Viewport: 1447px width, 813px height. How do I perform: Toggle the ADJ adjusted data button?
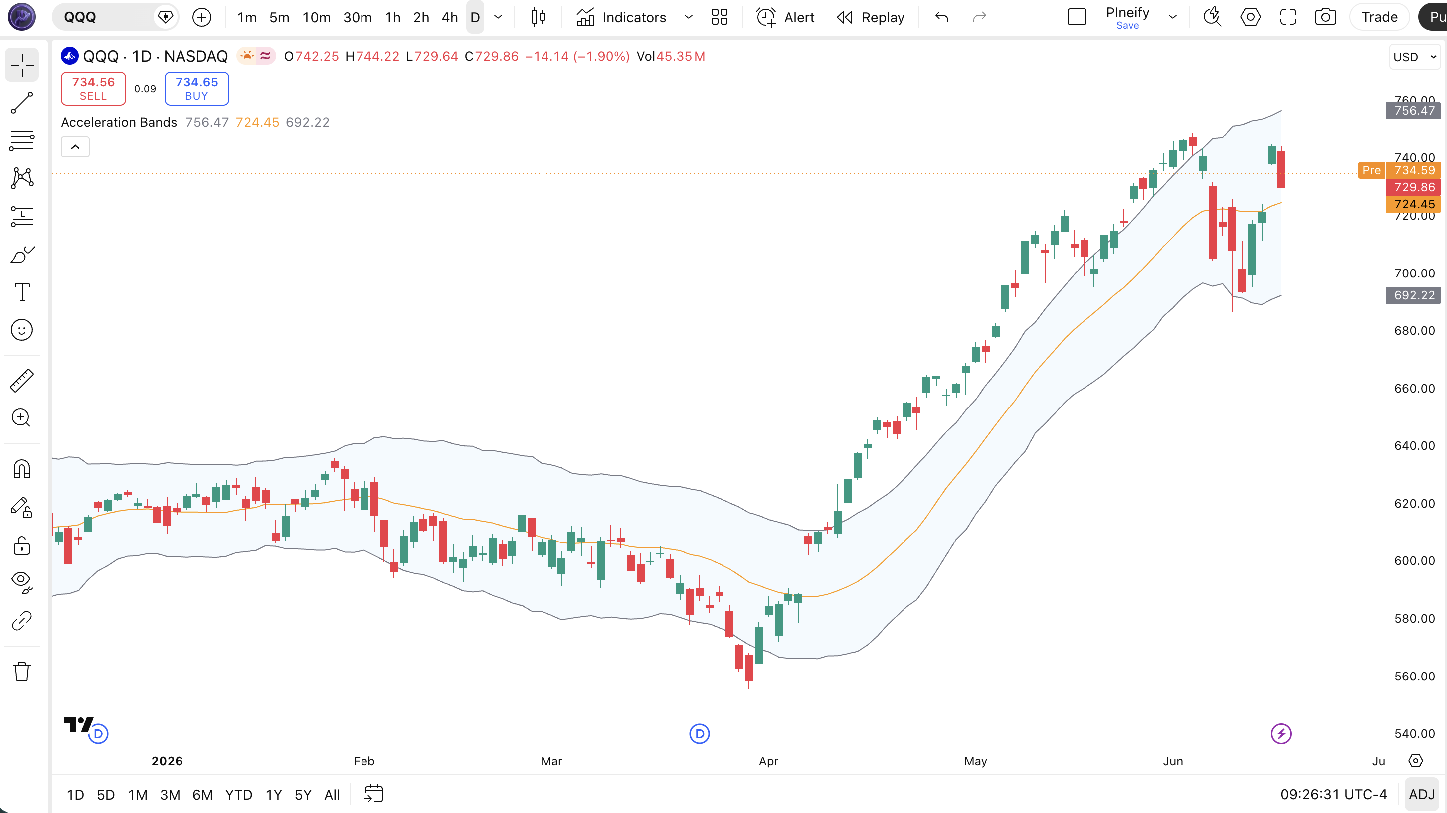coord(1422,795)
